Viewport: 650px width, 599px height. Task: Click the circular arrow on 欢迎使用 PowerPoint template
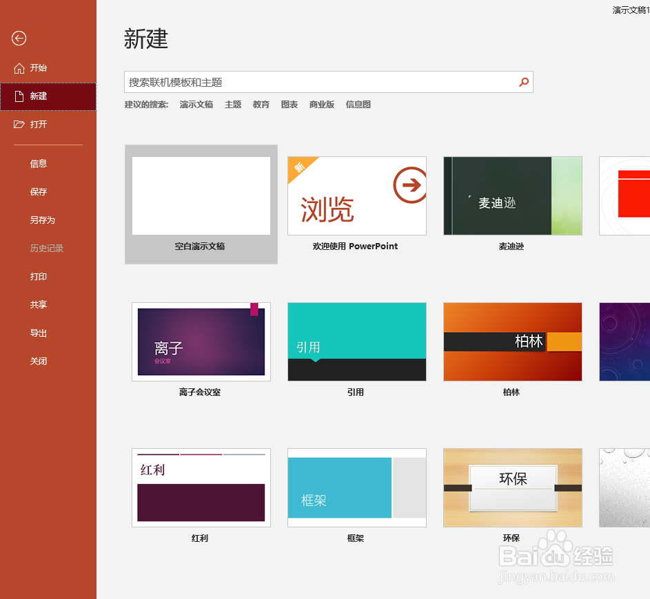[410, 185]
